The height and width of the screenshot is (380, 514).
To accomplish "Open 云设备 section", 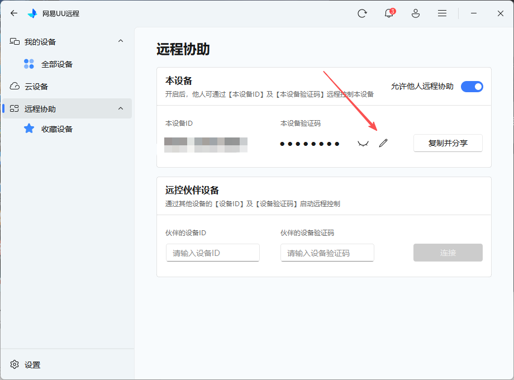I will (67, 87).
